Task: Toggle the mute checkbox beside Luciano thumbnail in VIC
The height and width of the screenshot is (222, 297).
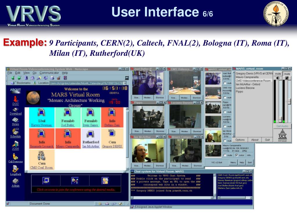Action: pos(225,126)
